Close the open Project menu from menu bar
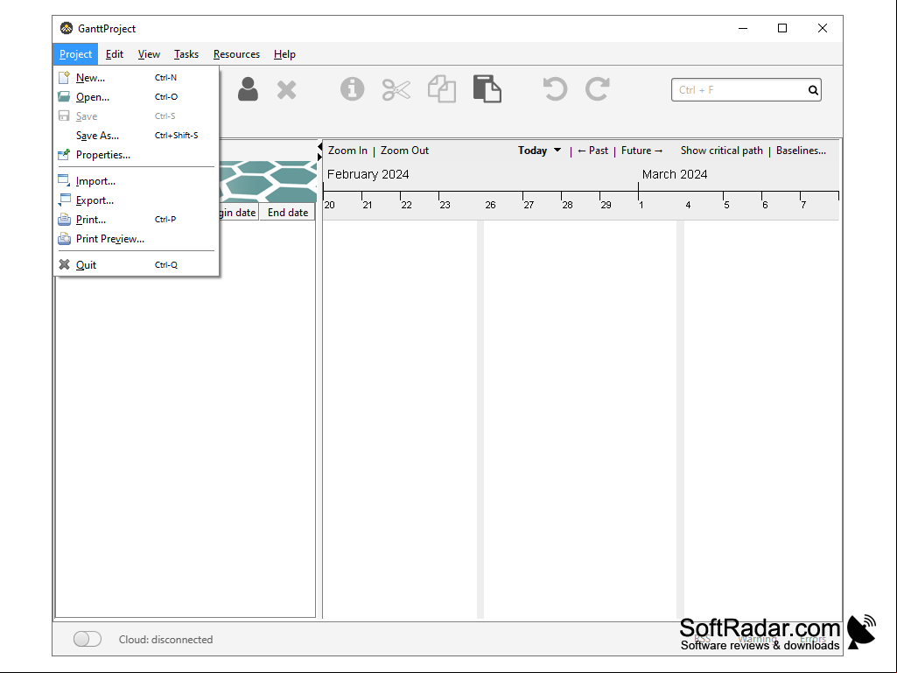Screen dimensions: 897x673 pos(75,53)
